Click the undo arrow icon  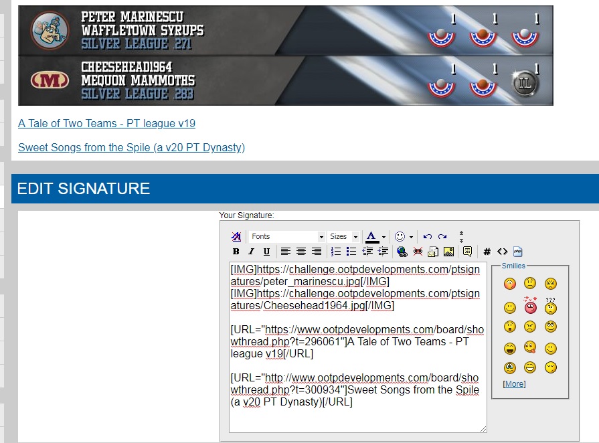[x=427, y=237]
